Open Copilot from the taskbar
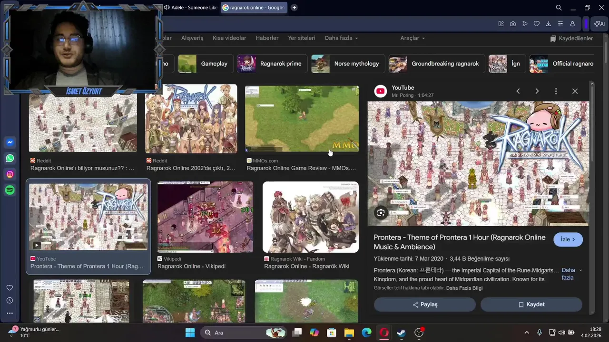Viewport: 609px width, 342px height. pyautogui.click(x=314, y=332)
